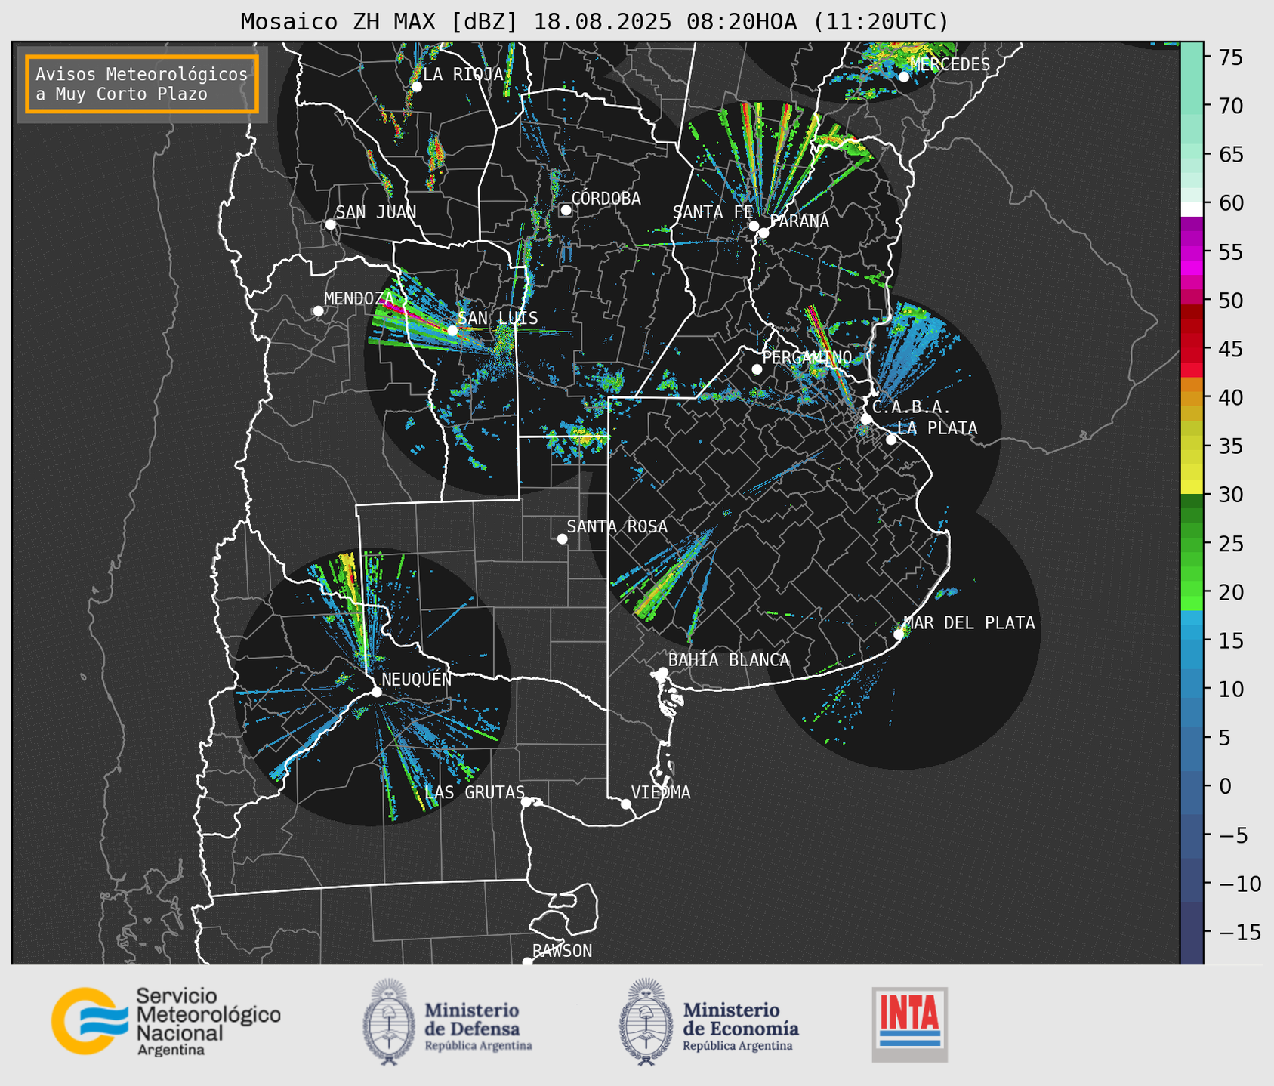This screenshot has height=1086, width=1274.
Task: Select the BAHÍA BLANCA city marker
Action: pyautogui.click(x=662, y=672)
